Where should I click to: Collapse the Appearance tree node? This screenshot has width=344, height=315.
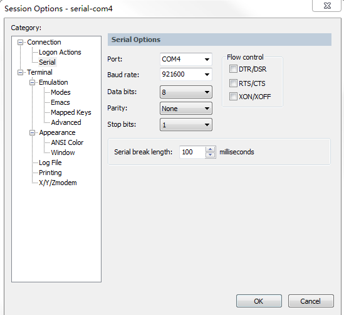pos(32,132)
